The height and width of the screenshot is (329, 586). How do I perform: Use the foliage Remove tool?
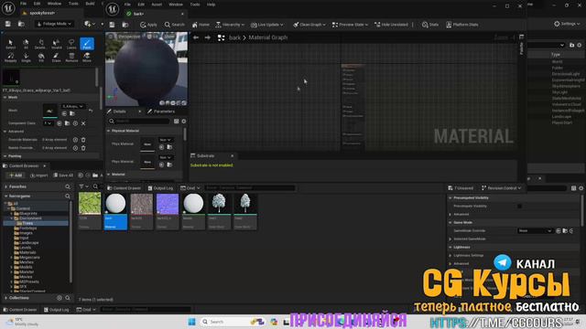(x=71, y=57)
